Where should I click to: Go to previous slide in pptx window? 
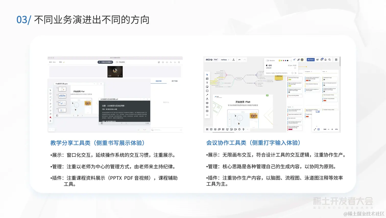pos(74,116)
